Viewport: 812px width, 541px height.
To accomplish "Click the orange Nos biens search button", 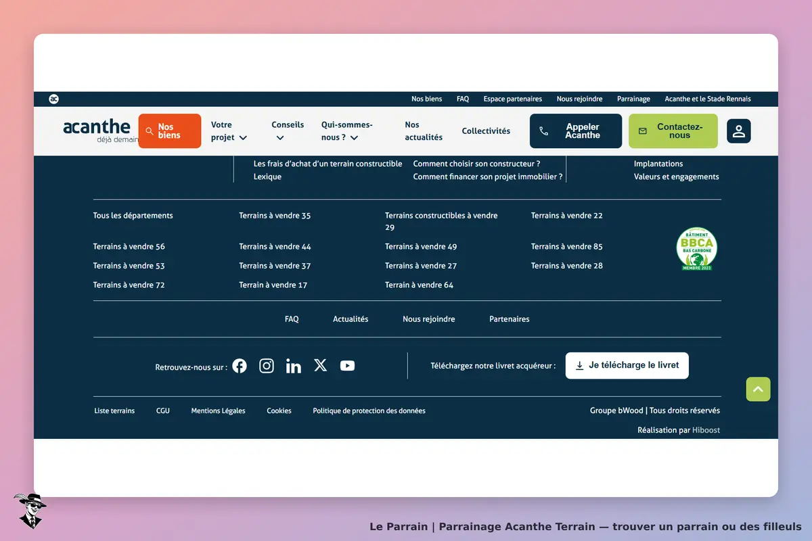I will [x=170, y=131].
